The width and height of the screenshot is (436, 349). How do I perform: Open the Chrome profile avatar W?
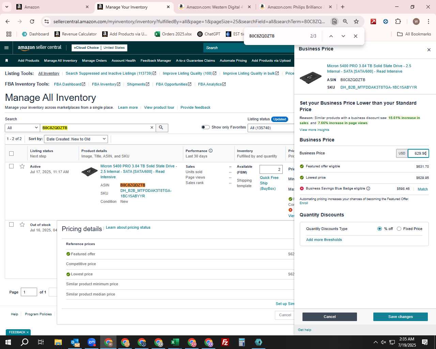click(x=416, y=21)
